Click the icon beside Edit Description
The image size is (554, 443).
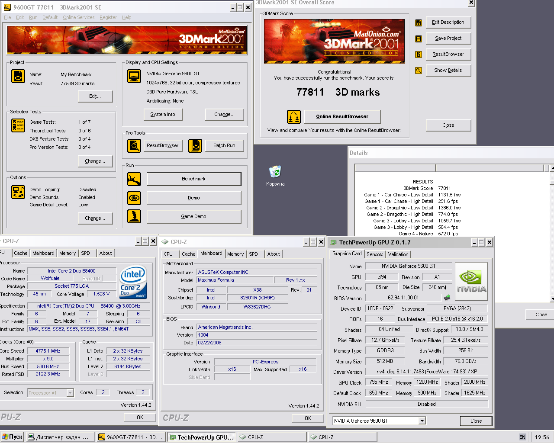point(418,23)
